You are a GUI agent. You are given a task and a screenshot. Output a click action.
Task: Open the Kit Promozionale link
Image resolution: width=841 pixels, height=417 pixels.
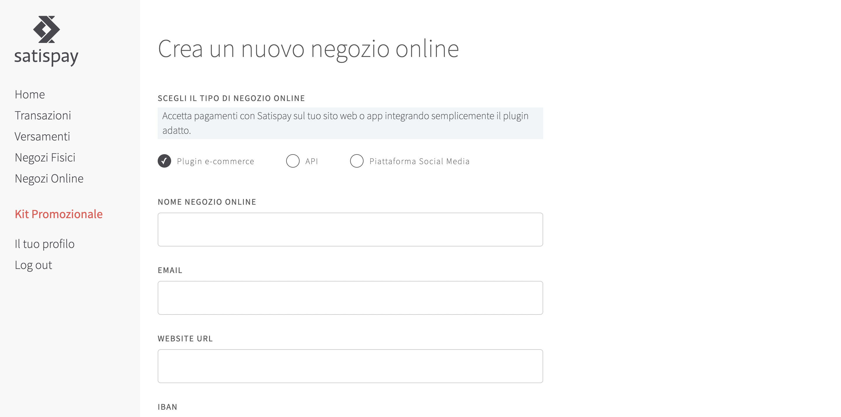59,214
